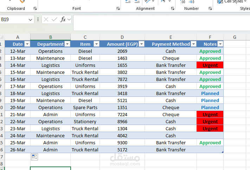Select the Planned note for 19-Mar
Viewport: 250px width, 170px height.
pos(210,100)
